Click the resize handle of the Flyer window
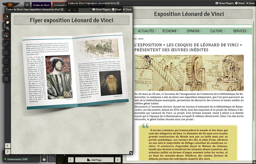 point(131,153)
